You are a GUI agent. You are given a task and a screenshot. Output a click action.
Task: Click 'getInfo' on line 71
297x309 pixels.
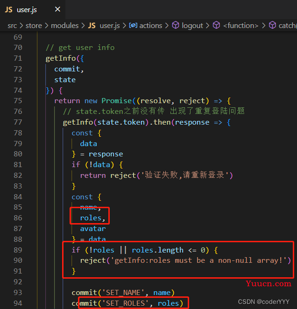pyautogui.click(x=61, y=58)
